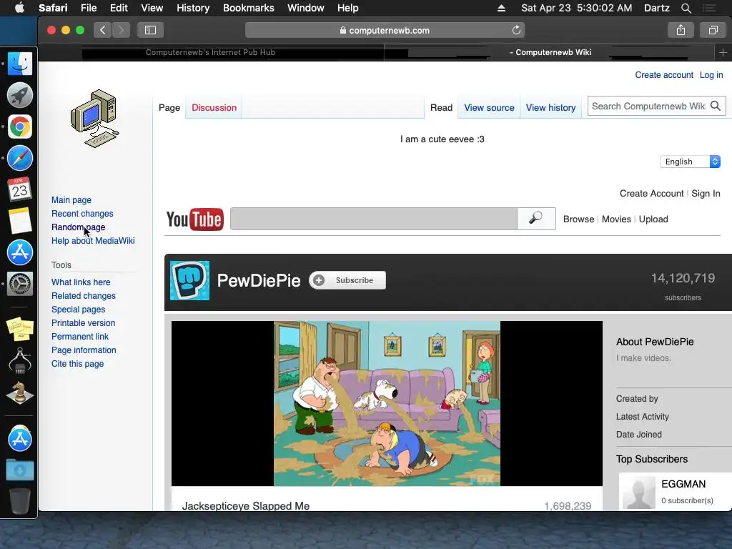Screen dimensions: 732x549
Task: Click YouTube Sign In link
Action: pyautogui.click(x=706, y=193)
